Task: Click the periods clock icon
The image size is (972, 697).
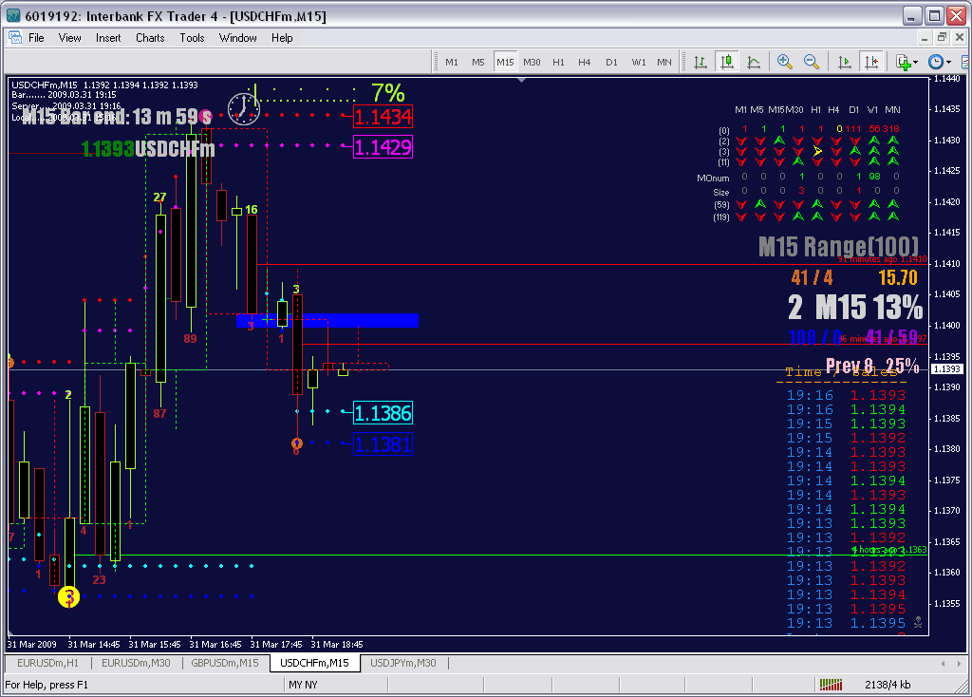Action: coord(935,62)
